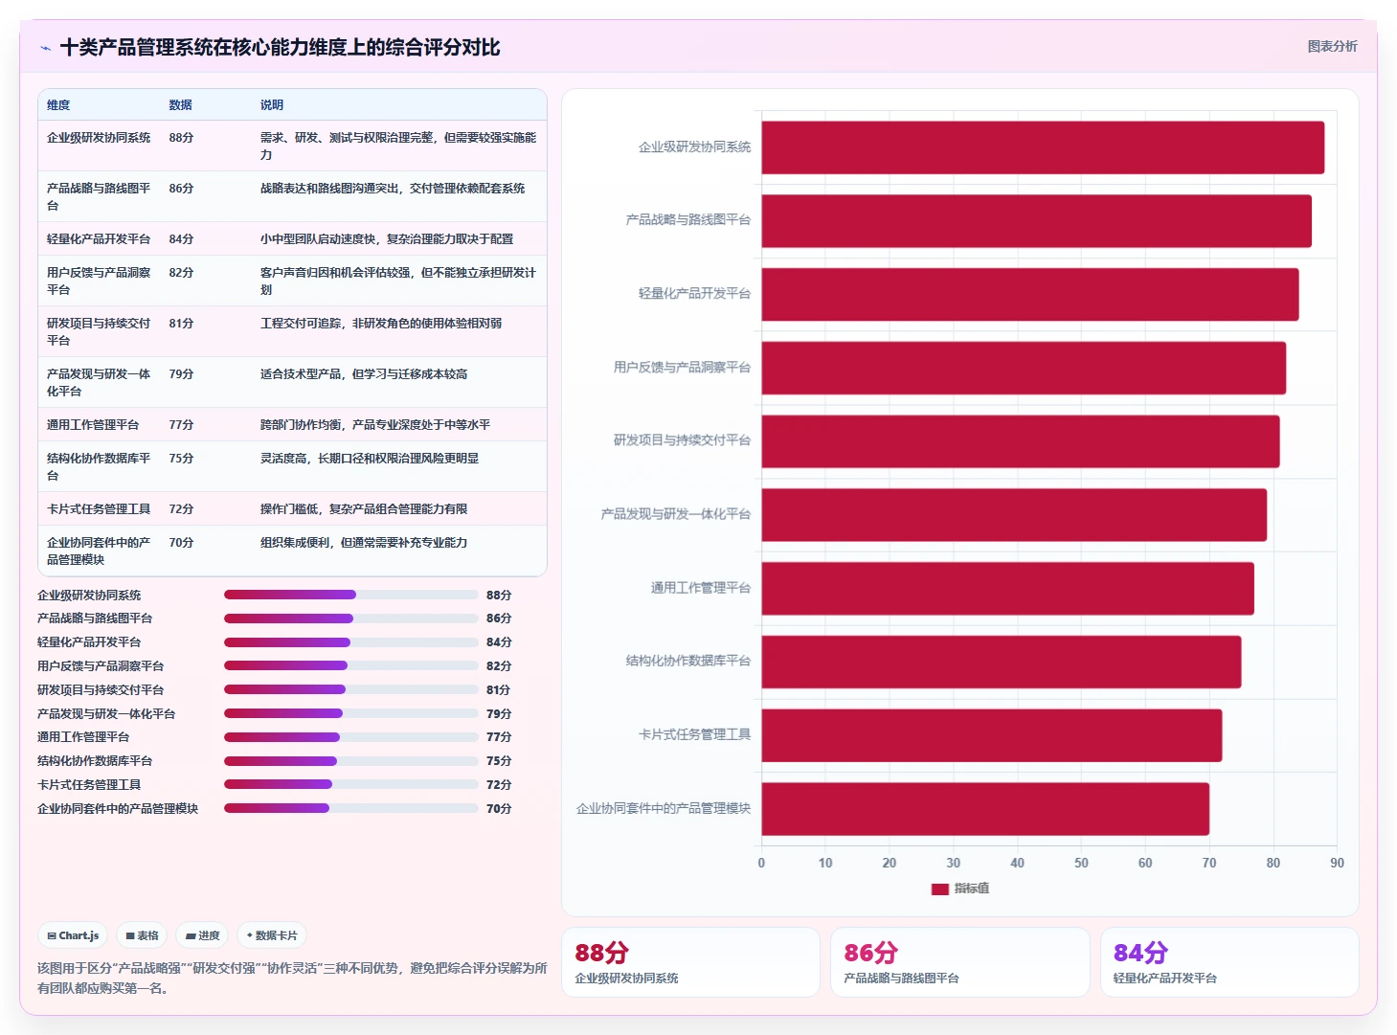Click description 小中型团队启动速度快，复杂治理能力取决于配置
This screenshot has width=1397, height=1035.
coord(387,239)
